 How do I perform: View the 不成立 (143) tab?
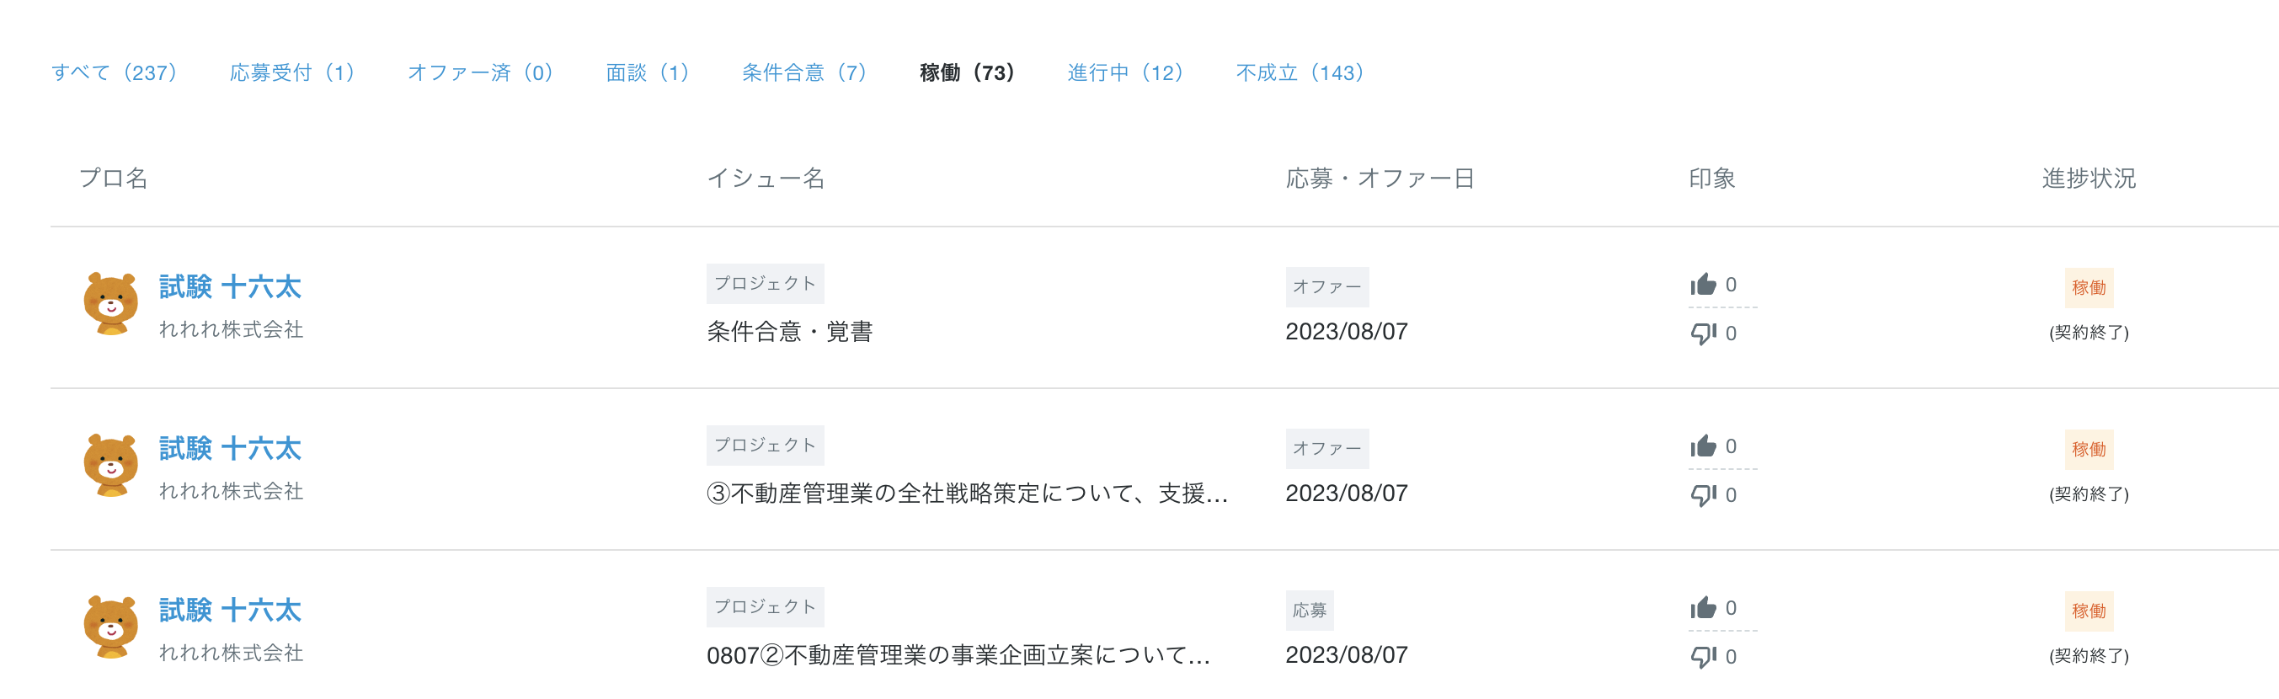1299,72
